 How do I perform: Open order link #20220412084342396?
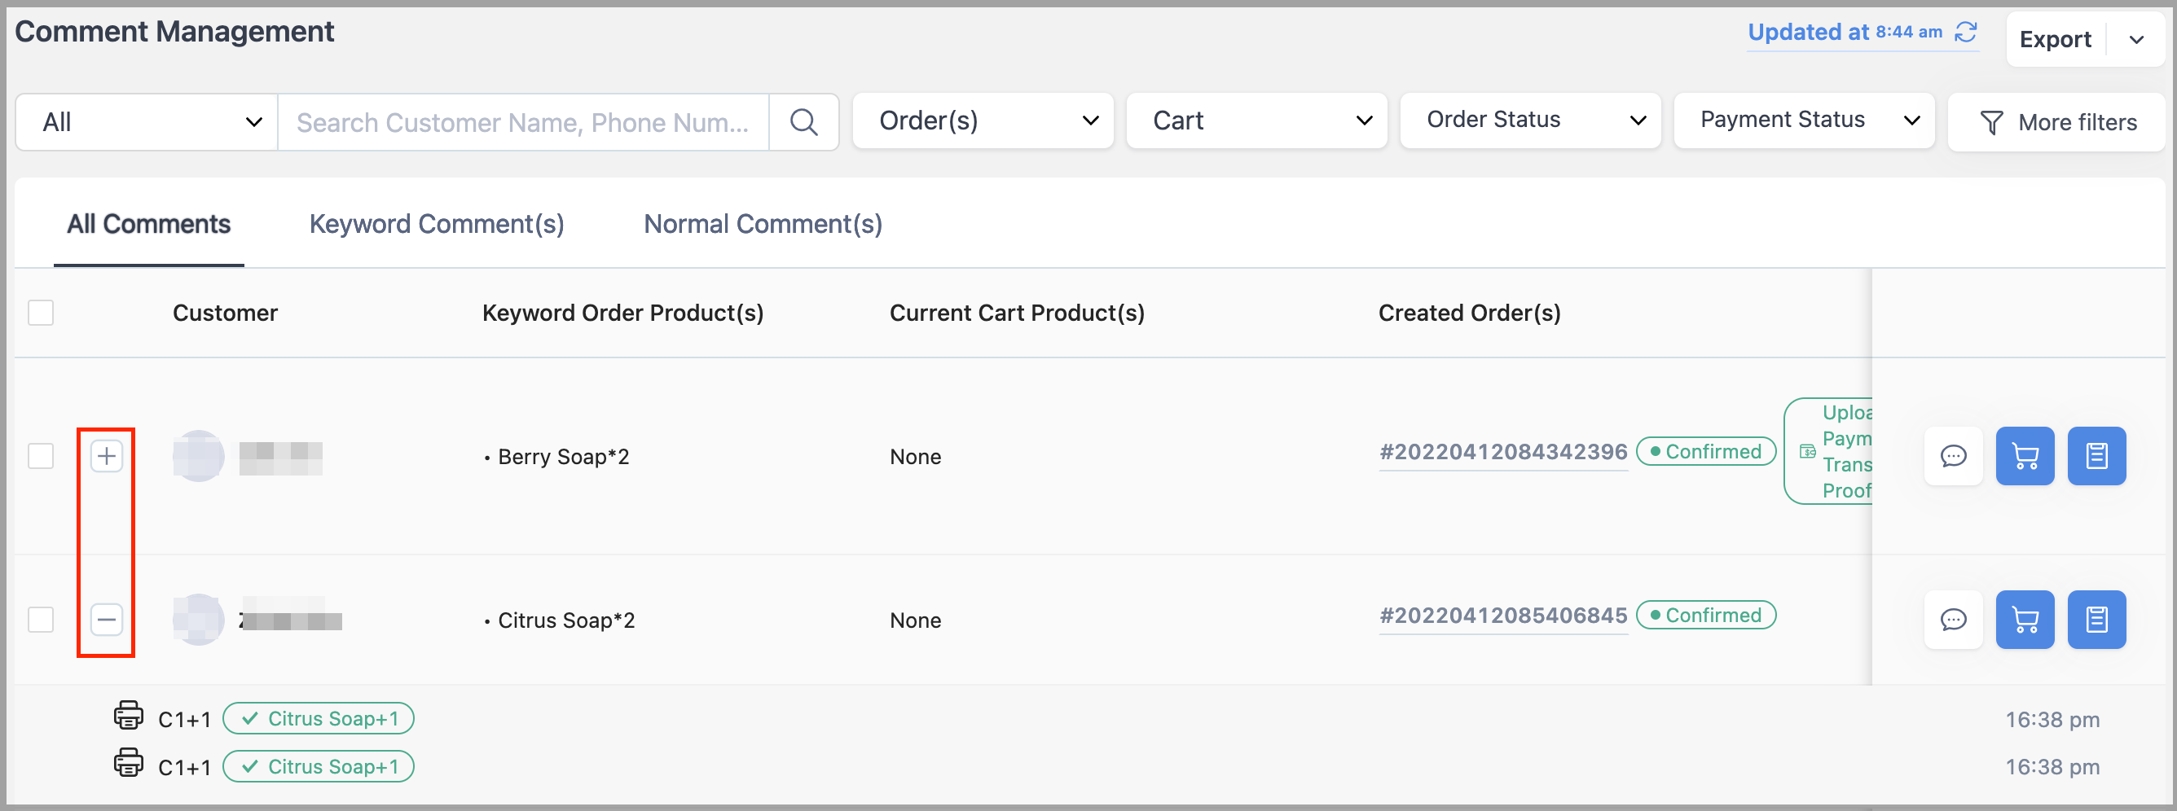point(1502,452)
